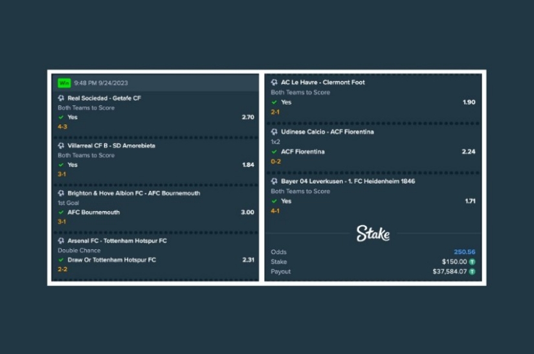The height and width of the screenshot is (354, 534).
Task: Click the soccer icon beside AC Le Havre match
Action: pyautogui.click(x=274, y=82)
